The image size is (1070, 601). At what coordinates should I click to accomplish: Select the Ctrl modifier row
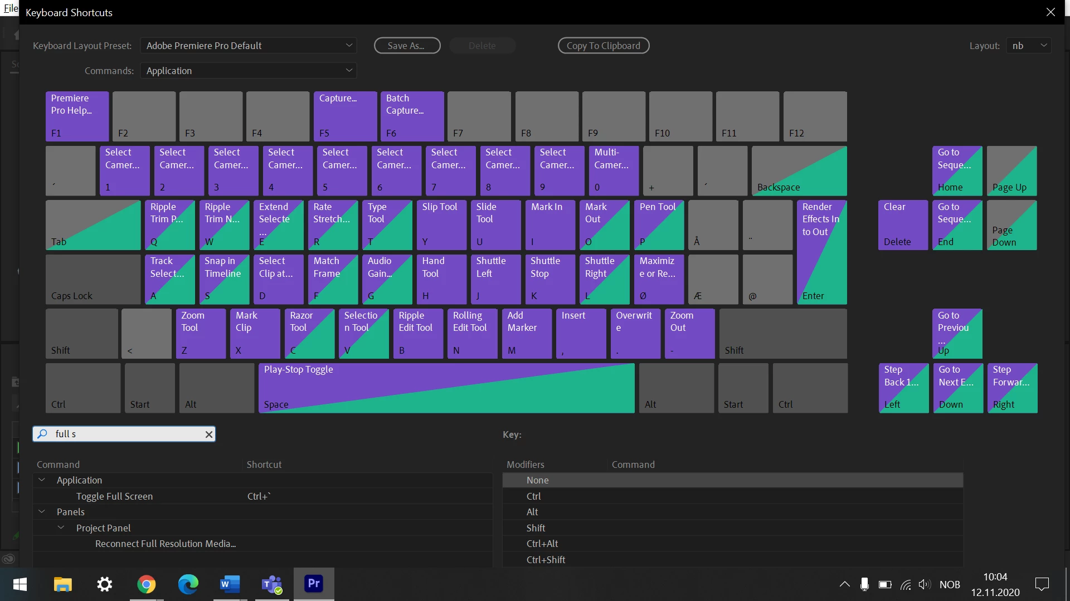pos(733,496)
